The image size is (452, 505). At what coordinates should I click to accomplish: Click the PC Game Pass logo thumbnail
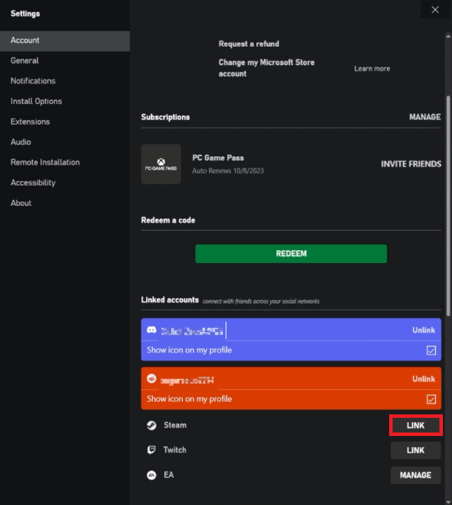pyautogui.click(x=161, y=165)
